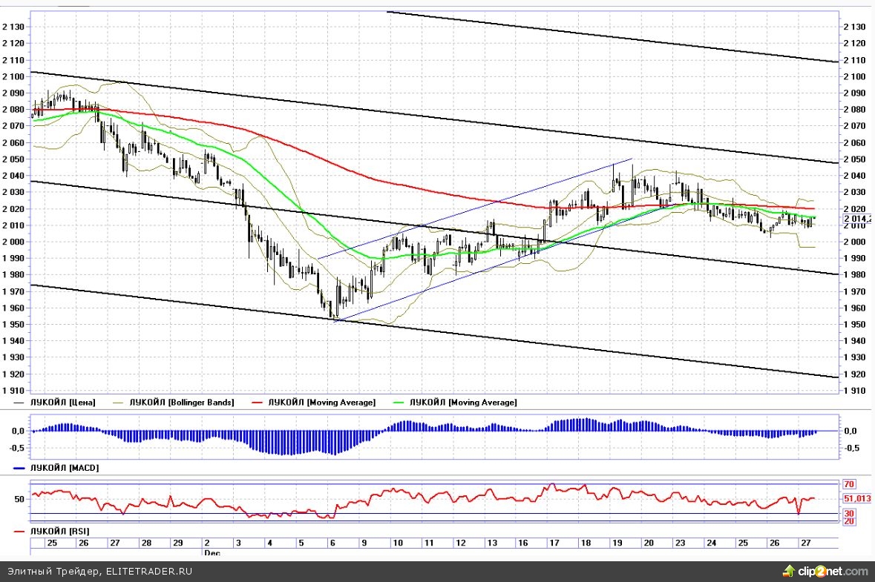
Task: Click the ЛУКОЙЛ [RSI] legend label
Action: click(x=59, y=532)
